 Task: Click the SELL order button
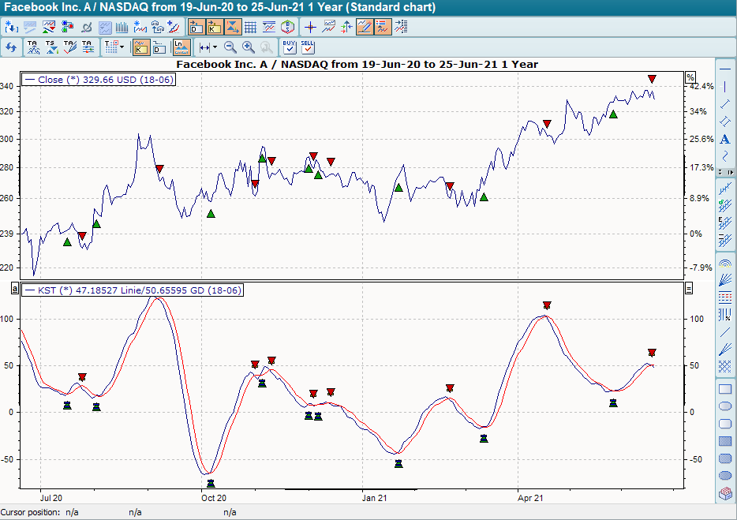pyautogui.click(x=309, y=46)
